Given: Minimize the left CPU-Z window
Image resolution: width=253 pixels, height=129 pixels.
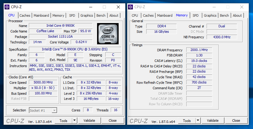Looking at the screenshot, I should pos(91,7).
